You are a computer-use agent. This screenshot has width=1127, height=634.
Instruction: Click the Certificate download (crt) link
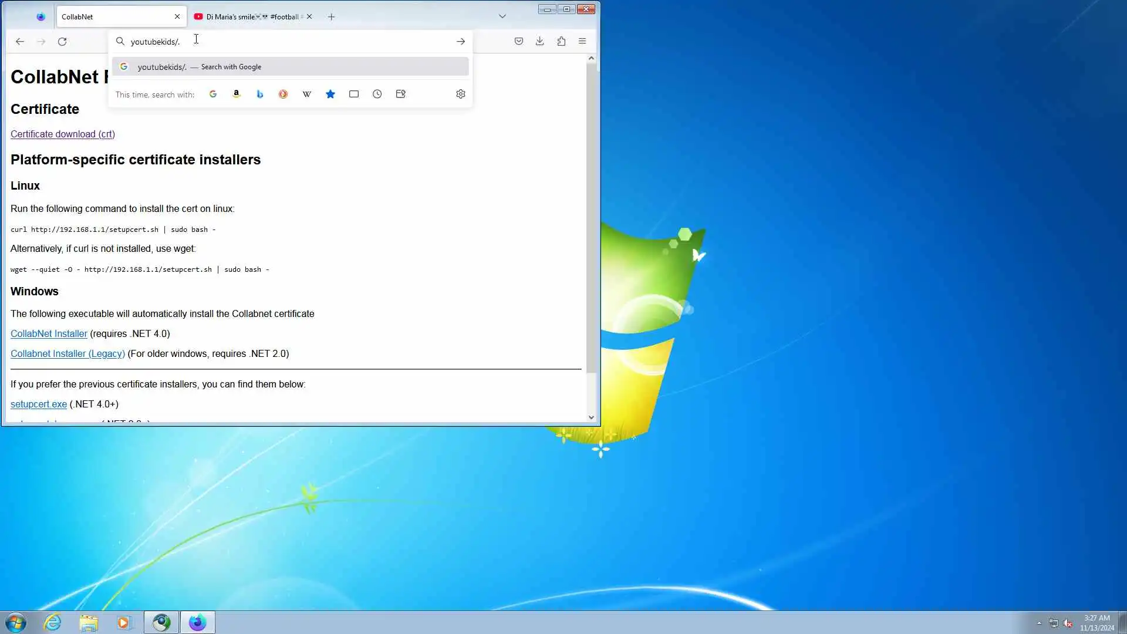click(63, 134)
